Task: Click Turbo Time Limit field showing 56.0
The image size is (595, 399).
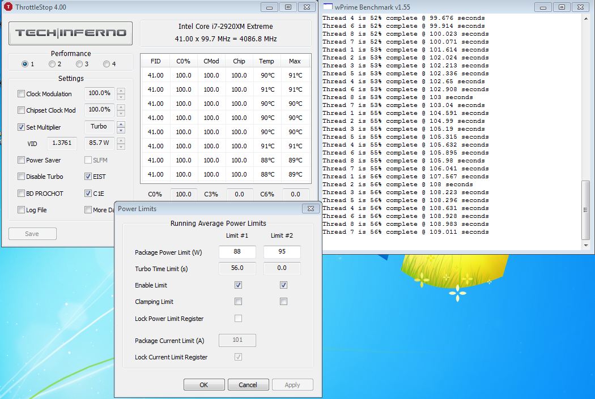Action: pos(237,268)
